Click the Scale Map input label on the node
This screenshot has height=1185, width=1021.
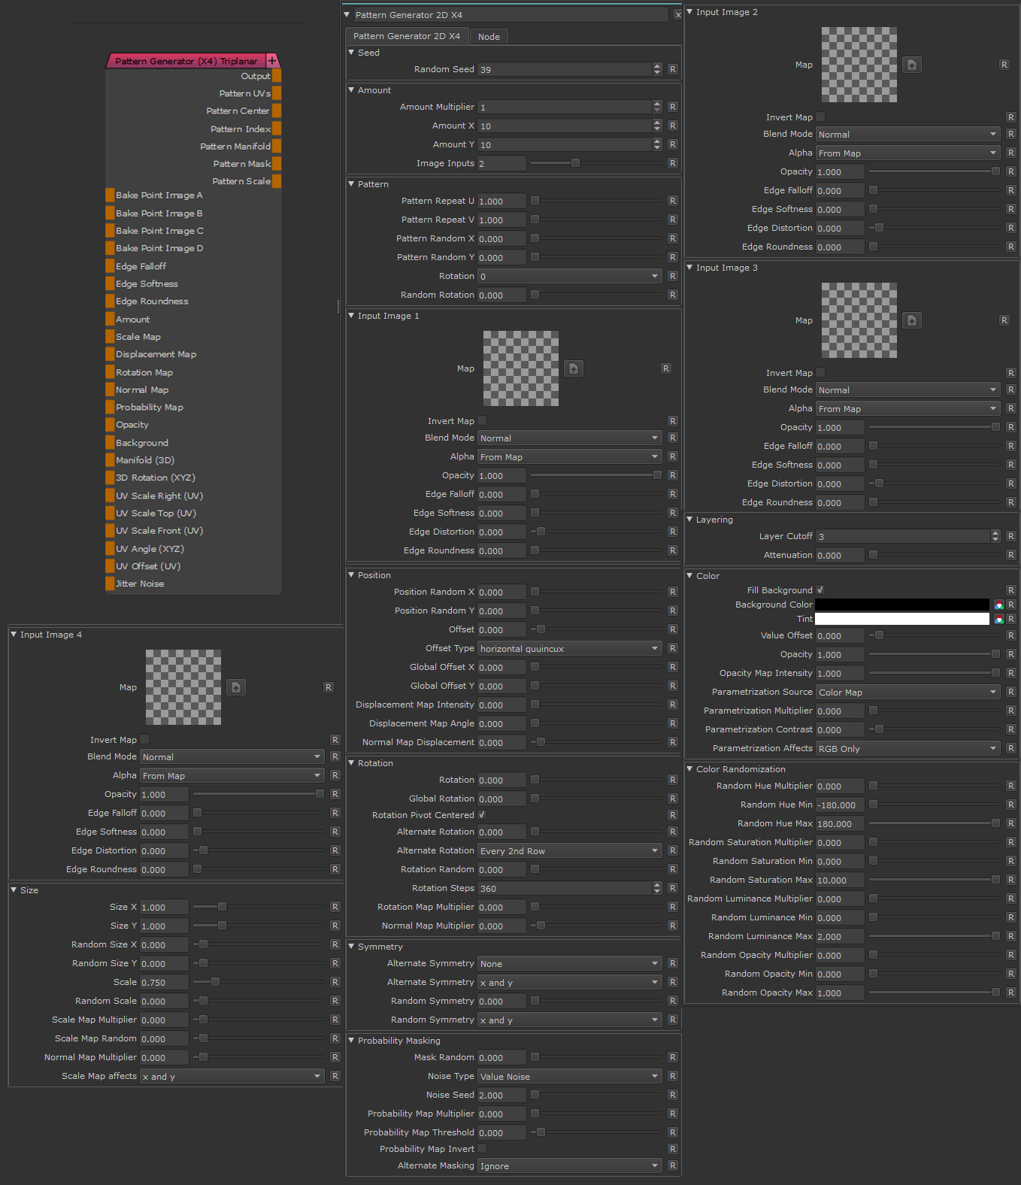[x=138, y=337]
